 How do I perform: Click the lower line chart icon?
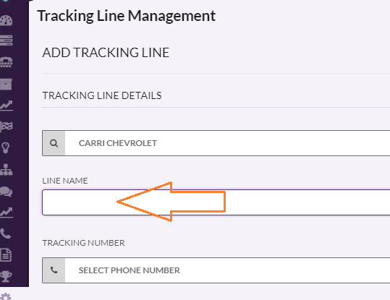7,213
